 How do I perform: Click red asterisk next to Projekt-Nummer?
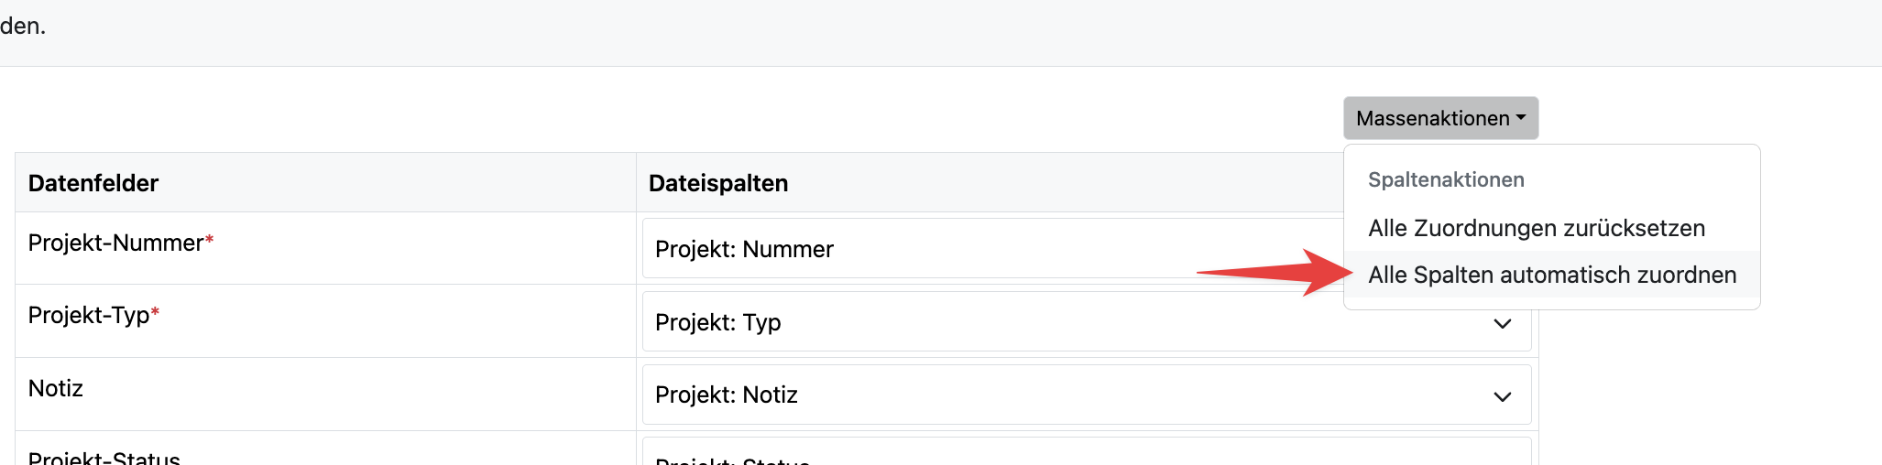tap(210, 240)
